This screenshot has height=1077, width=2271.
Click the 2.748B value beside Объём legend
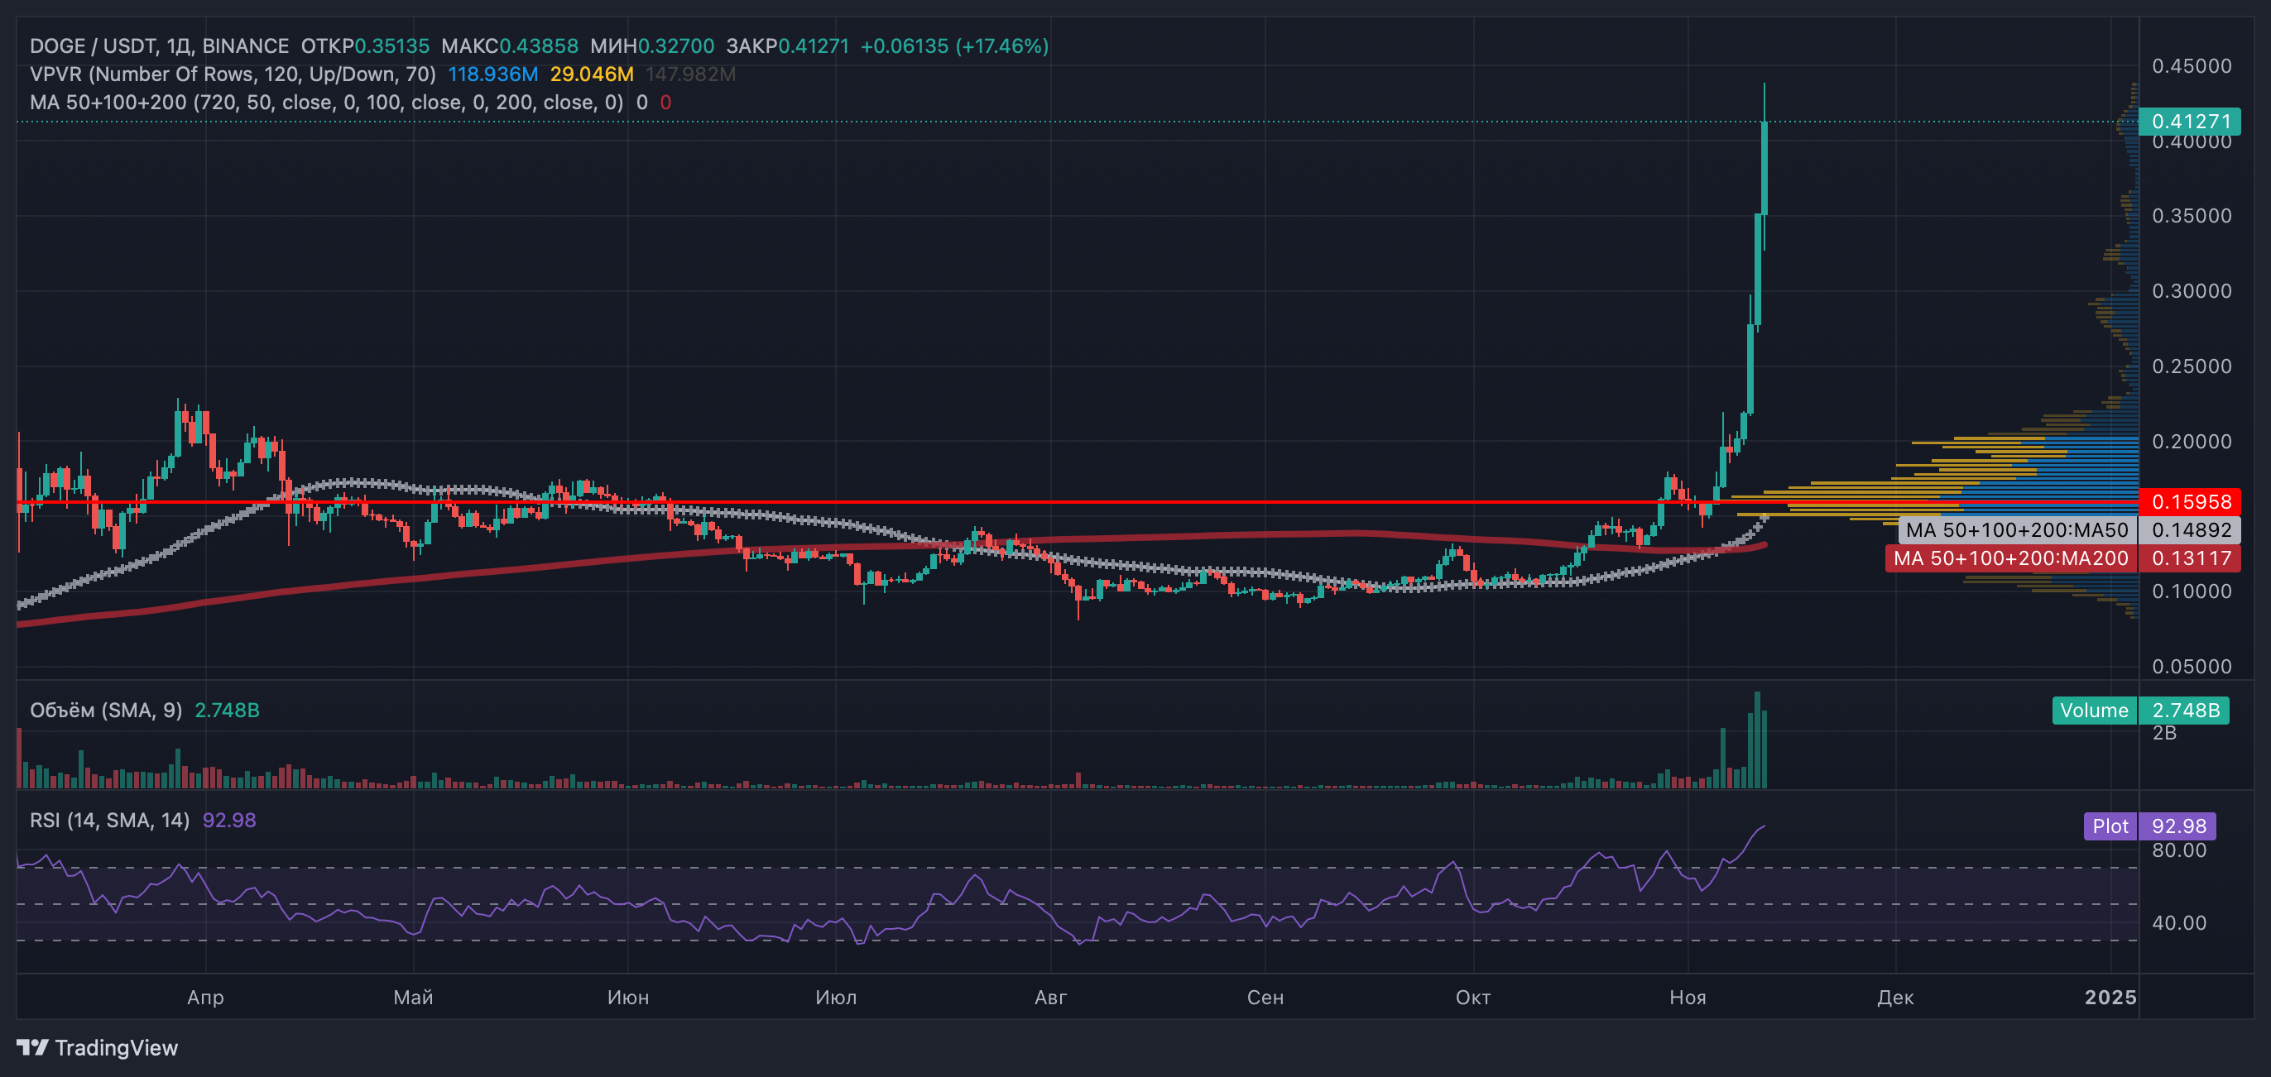pyautogui.click(x=227, y=711)
